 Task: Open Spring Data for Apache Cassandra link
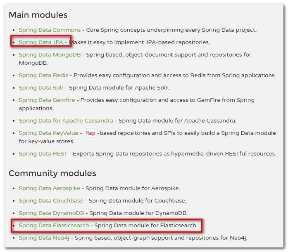(x=66, y=121)
